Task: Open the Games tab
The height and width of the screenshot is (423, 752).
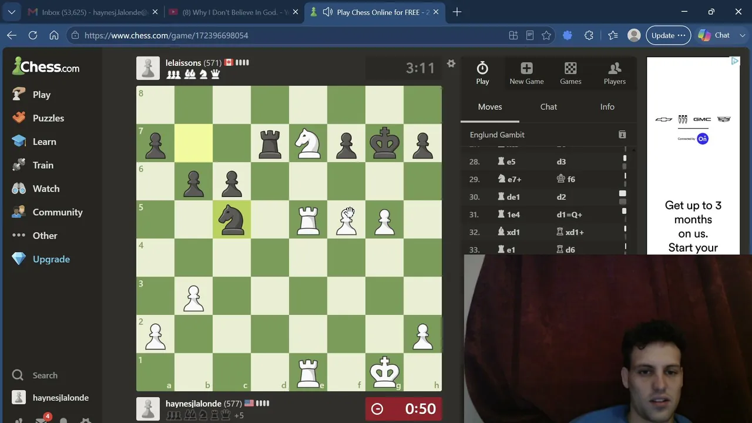Action: (x=570, y=73)
